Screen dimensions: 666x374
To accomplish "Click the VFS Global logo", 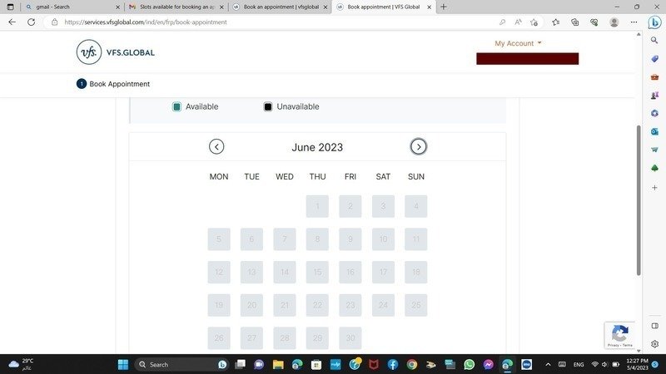I will (x=116, y=52).
